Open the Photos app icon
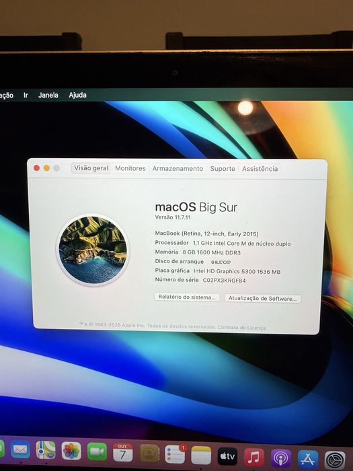This screenshot has width=353, height=471. (71, 451)
